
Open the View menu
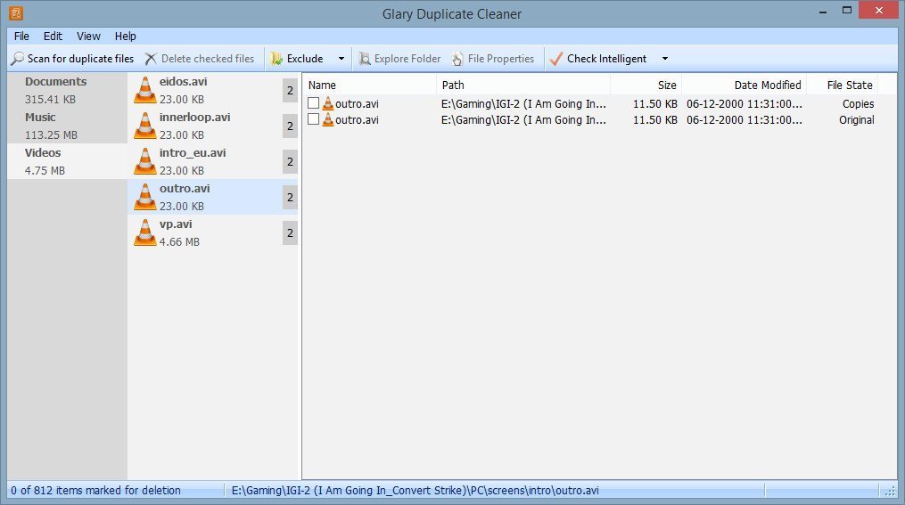88,36
